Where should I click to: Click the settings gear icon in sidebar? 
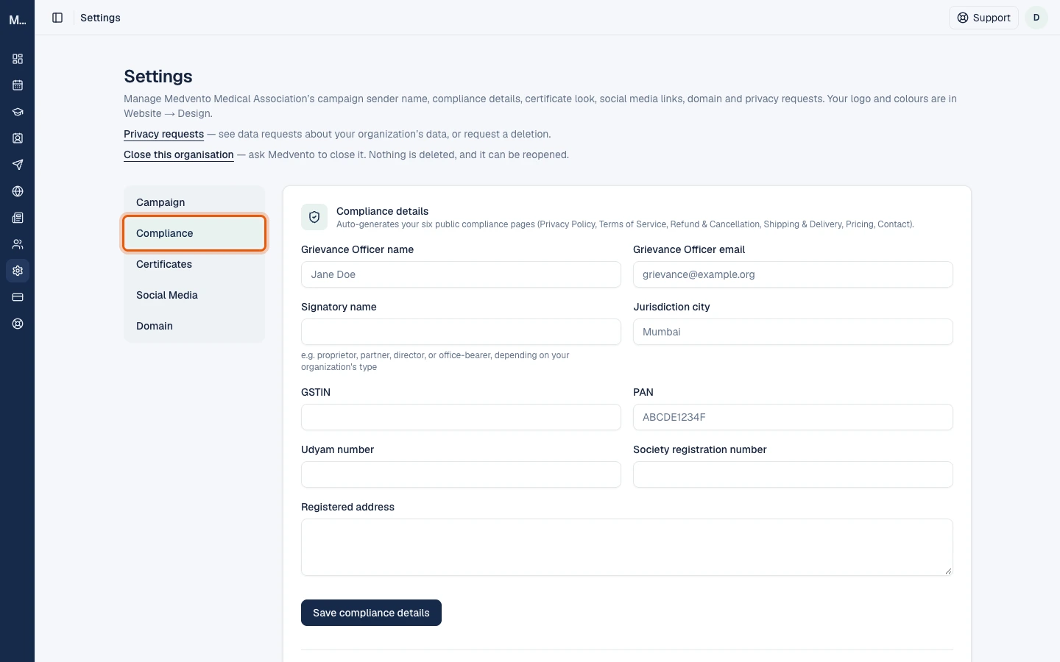pyautogui.click(x=18, y=271)
